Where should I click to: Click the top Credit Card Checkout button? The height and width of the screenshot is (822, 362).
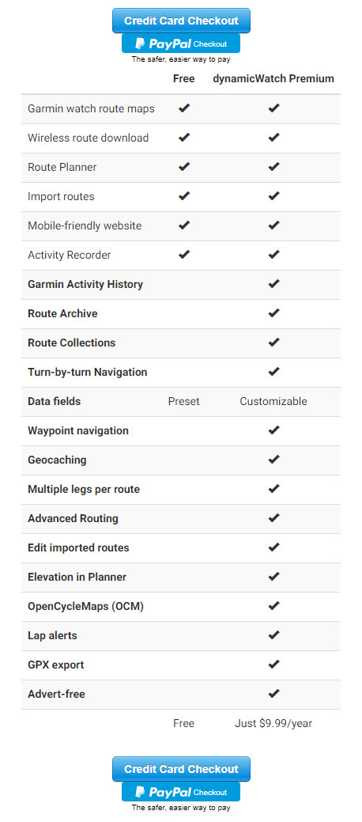point(181,21)
